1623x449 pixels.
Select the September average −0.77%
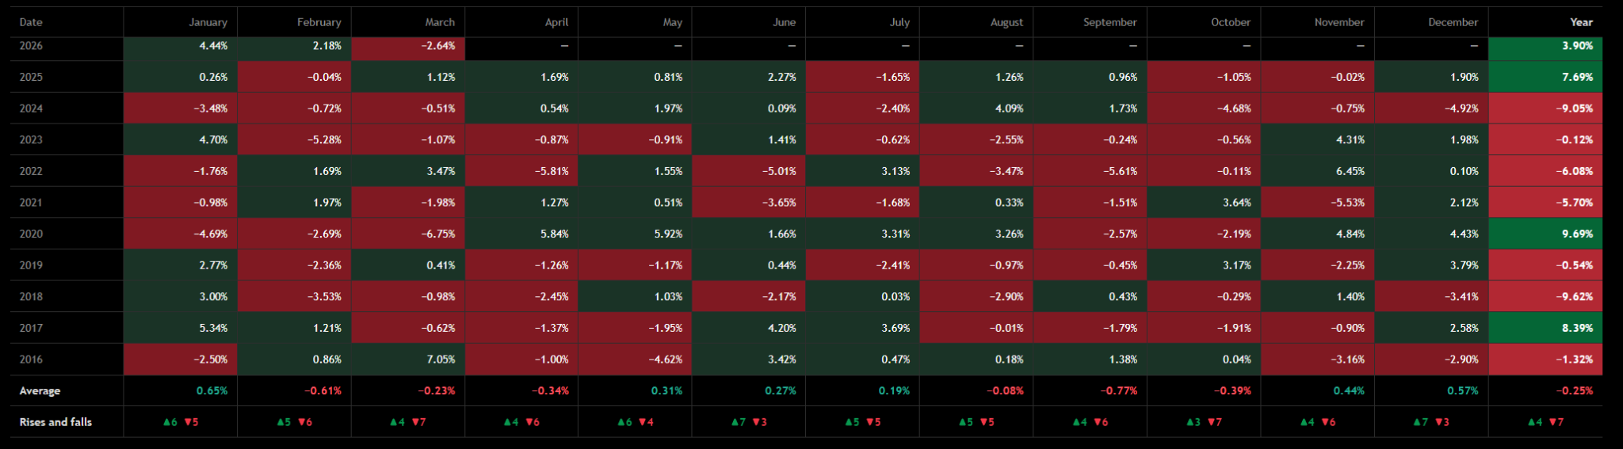point(1090,390)
